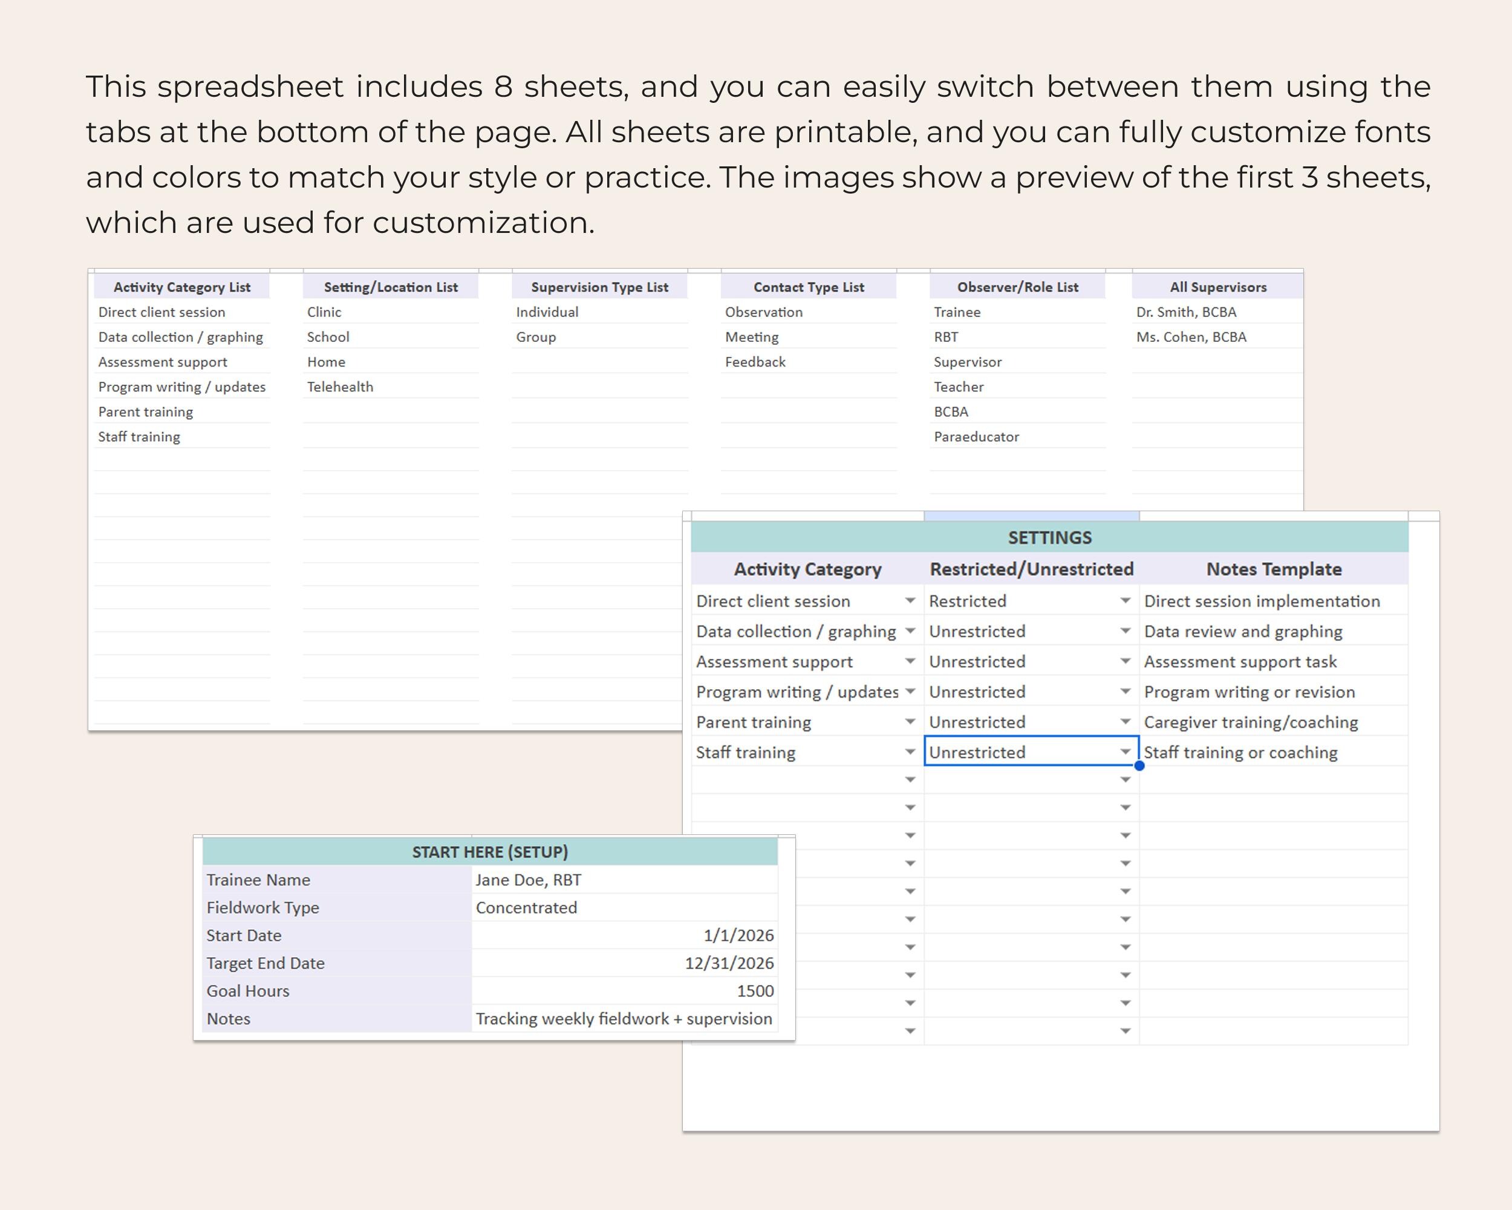This screenshot has height=1210, width=1512.
Task: Click the Telehealth location entry
Action: (x=391, y=387)
